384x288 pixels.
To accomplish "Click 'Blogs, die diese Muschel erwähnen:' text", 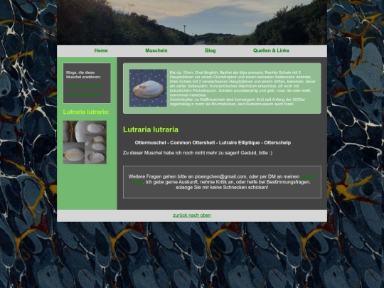I will [x=83, y=75].
